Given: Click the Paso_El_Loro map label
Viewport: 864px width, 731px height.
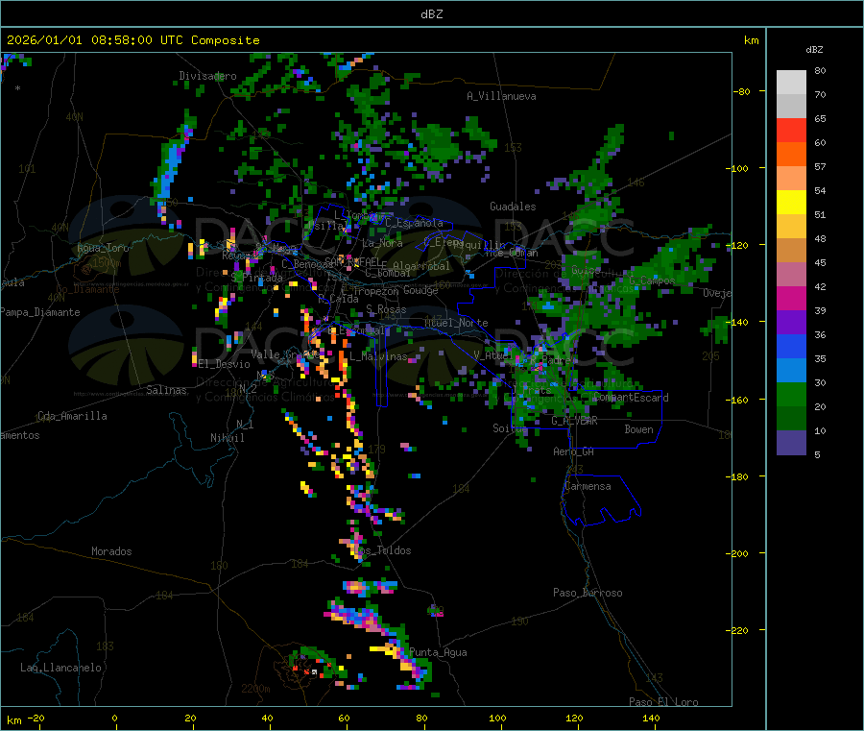Looking at the screenshot, I should click(664, 702).
